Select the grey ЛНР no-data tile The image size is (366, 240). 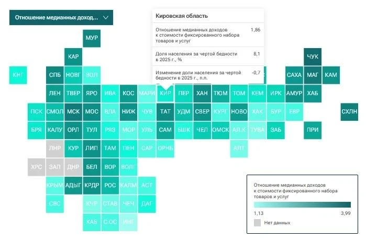click(55, 148)
